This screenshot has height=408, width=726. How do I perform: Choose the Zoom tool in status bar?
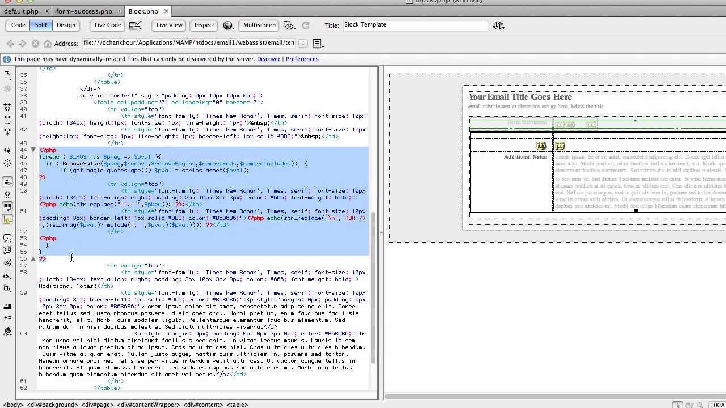[700, 405]
